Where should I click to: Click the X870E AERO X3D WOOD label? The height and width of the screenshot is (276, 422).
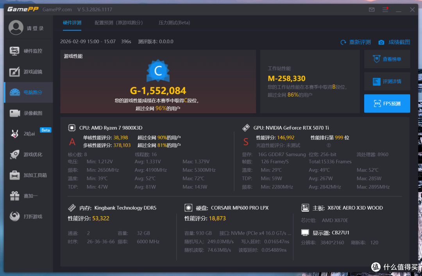pos(355,208)
